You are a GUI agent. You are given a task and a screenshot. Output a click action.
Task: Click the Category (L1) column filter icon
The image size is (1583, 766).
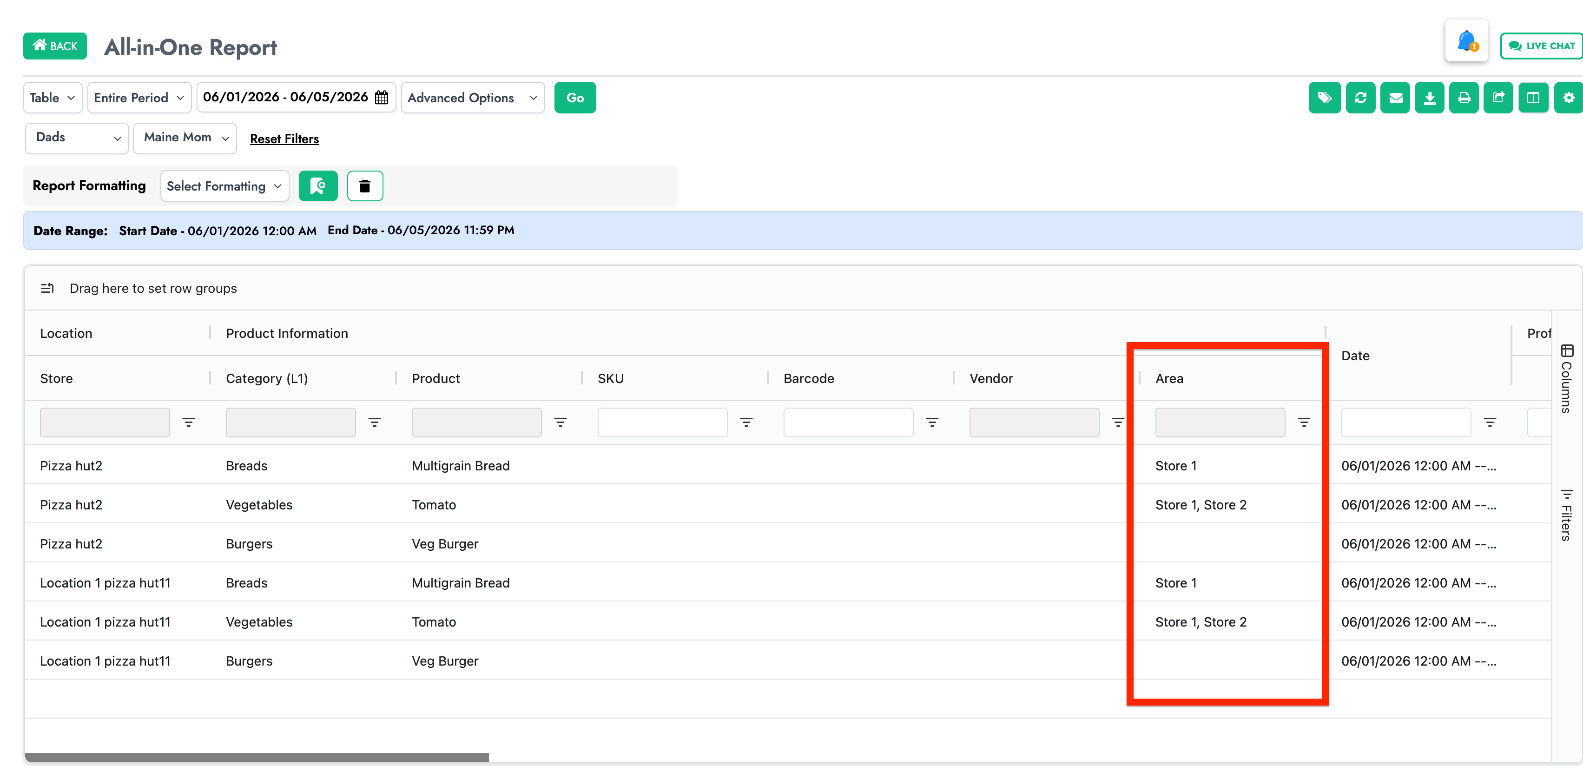pyautogui.click(x=374, y=423)
